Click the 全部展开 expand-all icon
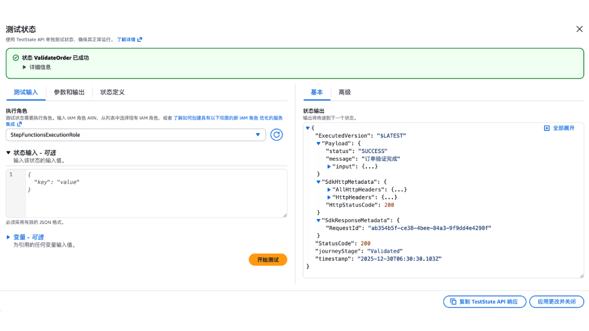This screenshot has width=589, height=331. pos(547,128)
